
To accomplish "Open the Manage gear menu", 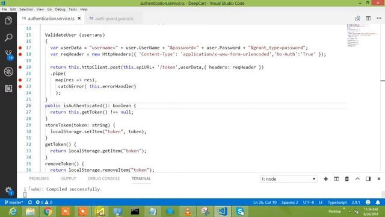I will [x=8, y=190].
